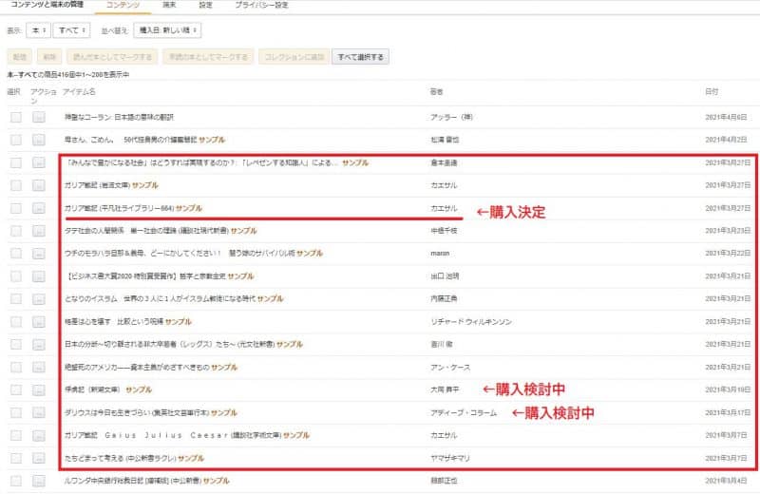Open actions for ガリア戦記 平凡社ライブラリー row
The height and width of the screenshot is (494, 760).
pyautogui.click(x=39, y=208)
